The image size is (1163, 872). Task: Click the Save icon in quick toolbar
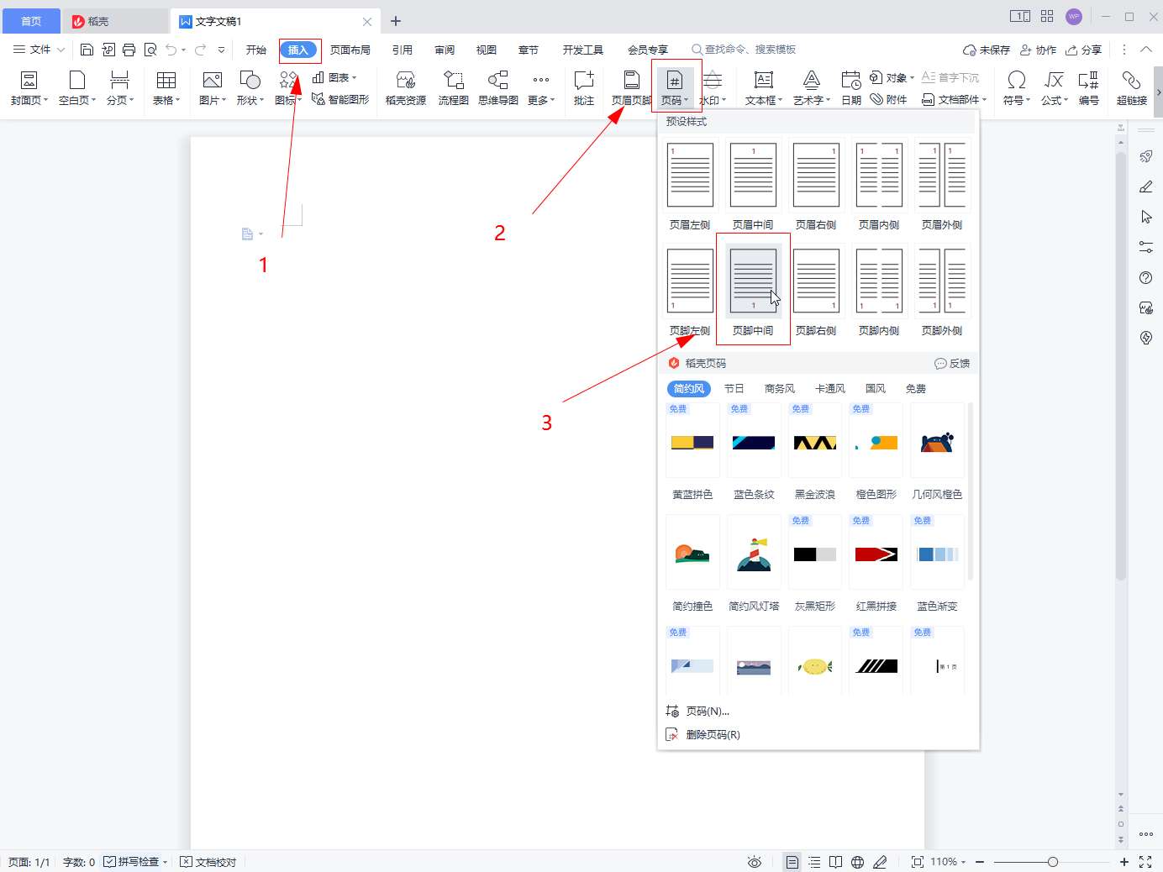[87, 50]
